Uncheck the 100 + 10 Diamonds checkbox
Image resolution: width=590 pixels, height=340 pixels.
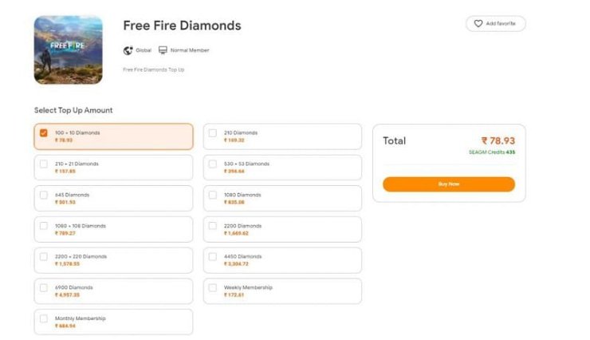coord(44,133)
